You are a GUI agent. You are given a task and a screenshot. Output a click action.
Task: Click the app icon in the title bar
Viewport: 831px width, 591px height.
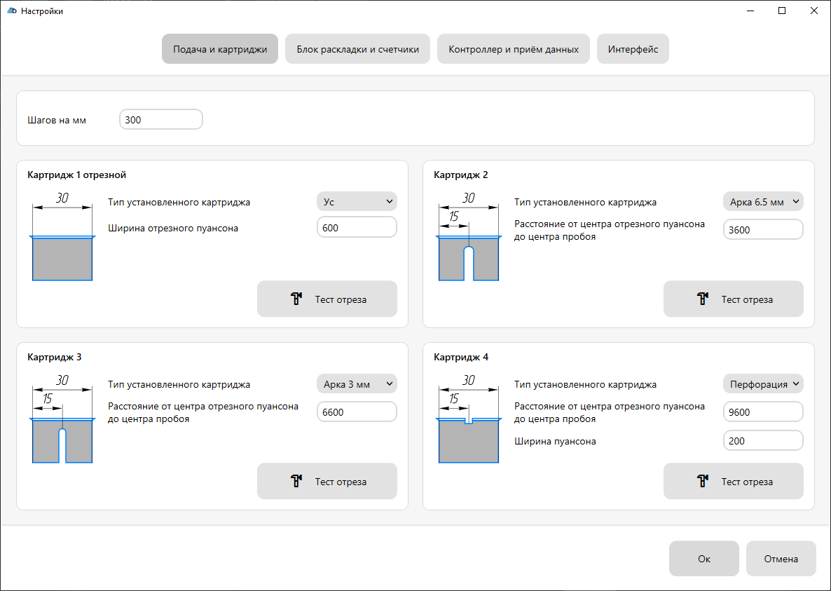click(11, 11)
